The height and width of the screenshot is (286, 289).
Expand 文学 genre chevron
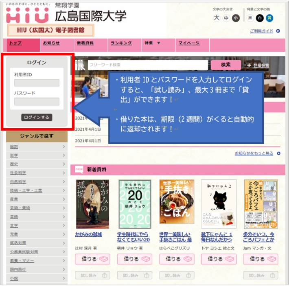click(64, 225)
